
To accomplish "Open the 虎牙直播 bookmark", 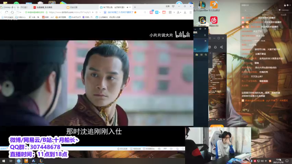I will 61,17.
